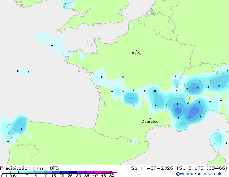The width and height of the screenshot is (229, 177).
Task: Click the '50' legend scale label
Action: click(112, 176)
